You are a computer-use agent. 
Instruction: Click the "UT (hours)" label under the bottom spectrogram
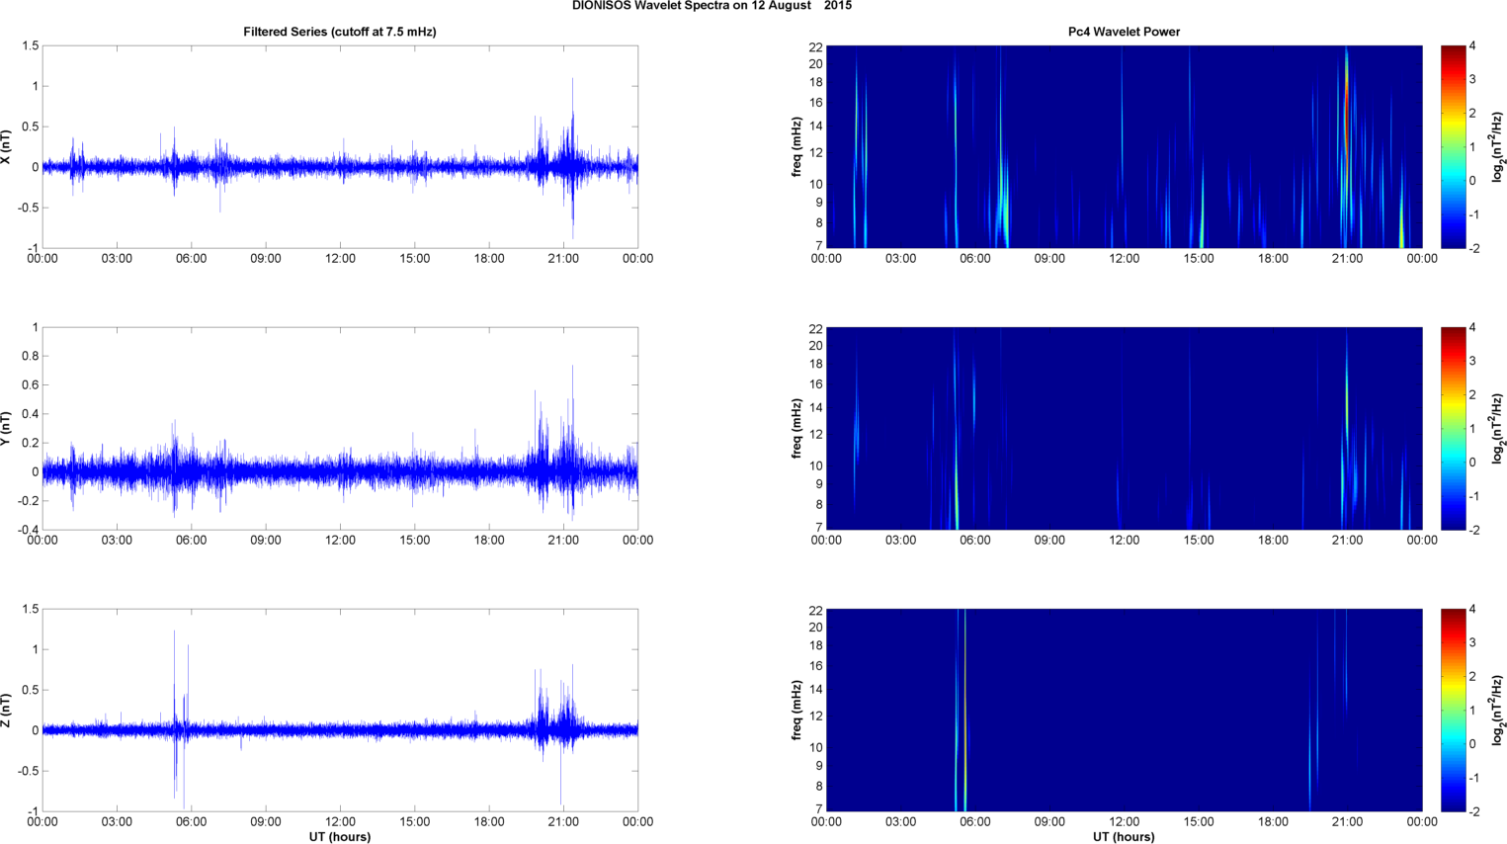point(1124,836)
